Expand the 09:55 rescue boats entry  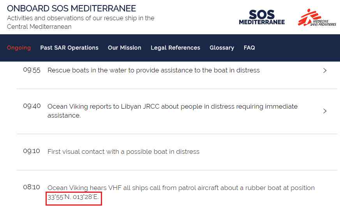coord(325,70)
